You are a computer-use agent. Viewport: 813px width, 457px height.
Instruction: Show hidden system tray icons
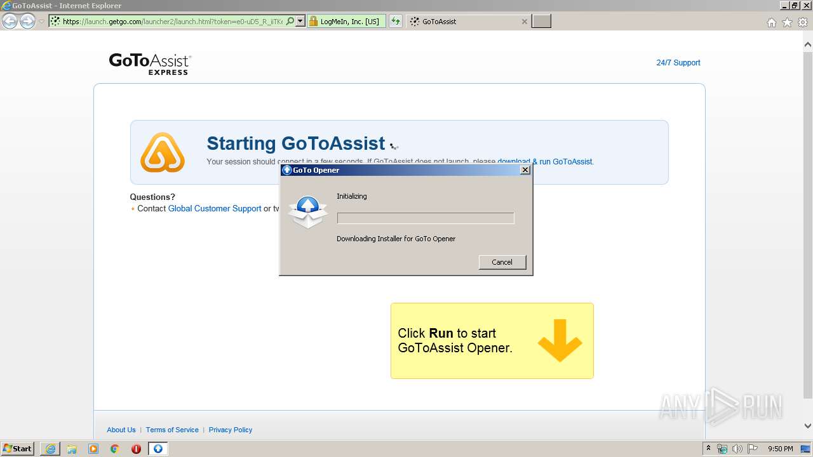click(708, 449)
